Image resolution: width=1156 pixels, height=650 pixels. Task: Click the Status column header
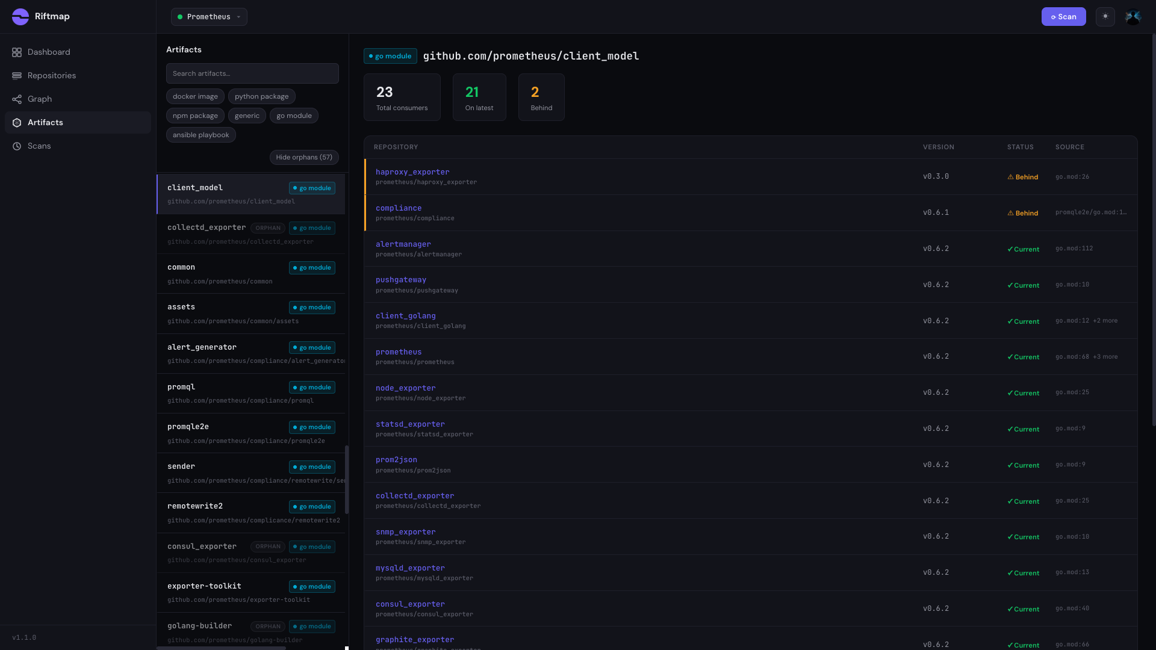[1021, 147]
